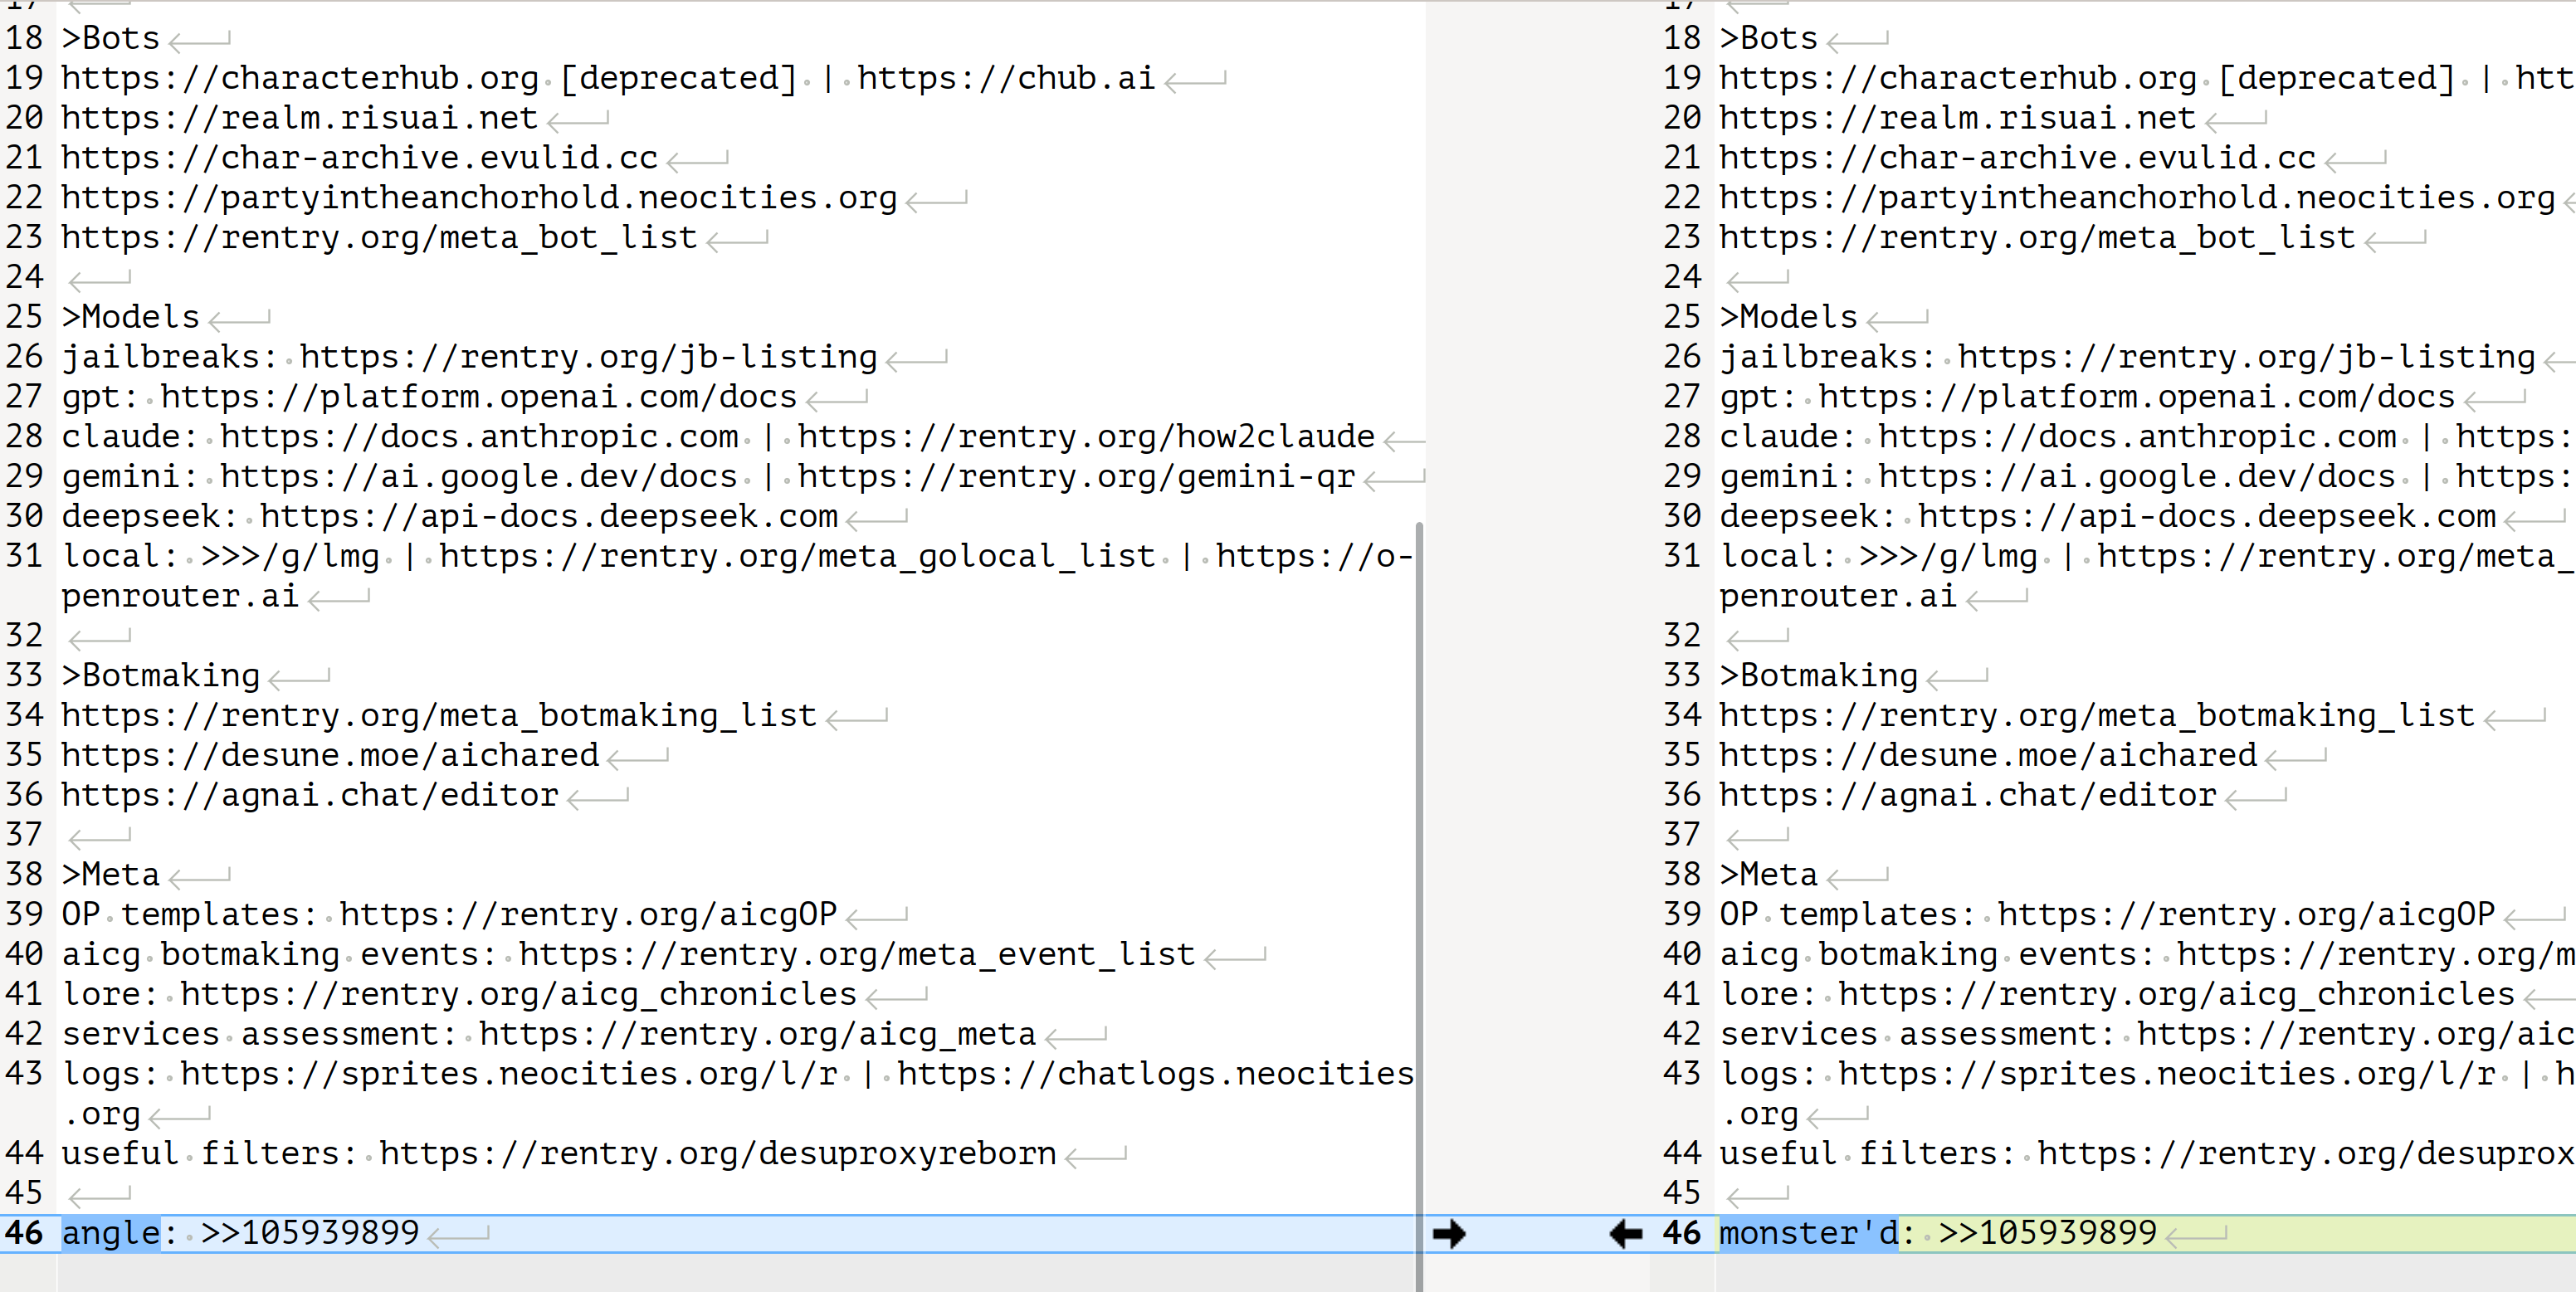
Task: Click line number 25 in left gutter
Action: (x=24, y=317)
